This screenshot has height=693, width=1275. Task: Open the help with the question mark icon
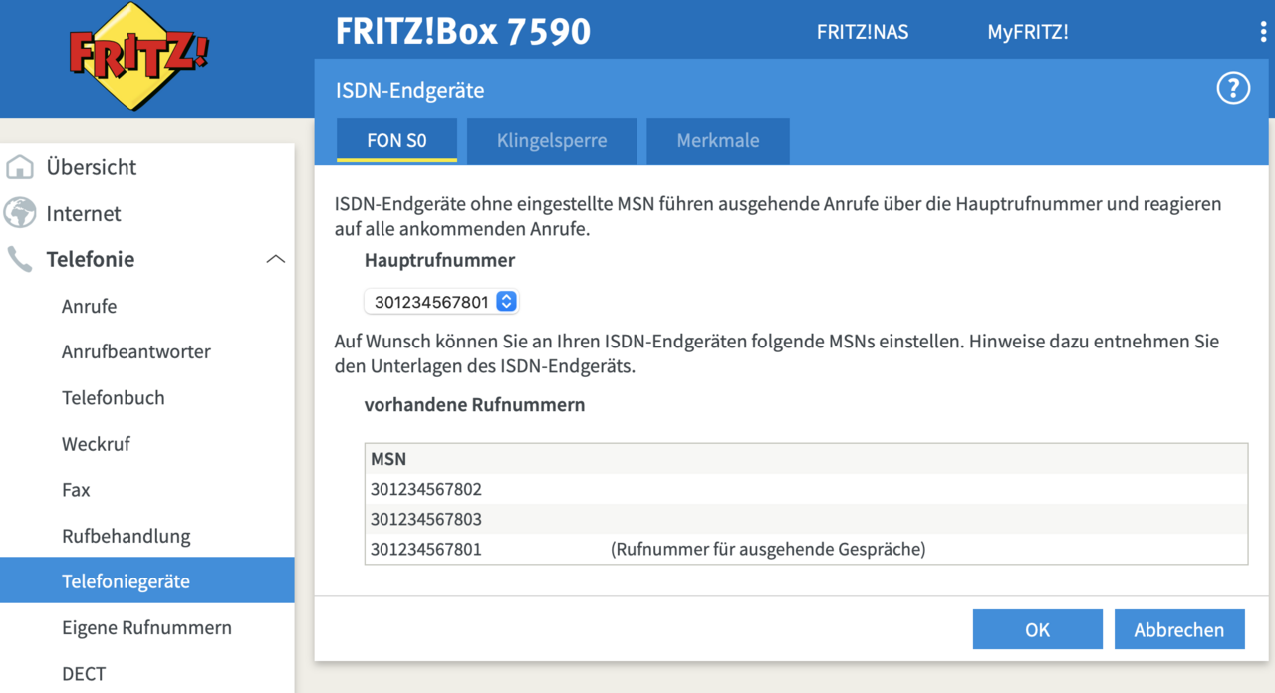pyautogui.click(x=1233, y=88)
